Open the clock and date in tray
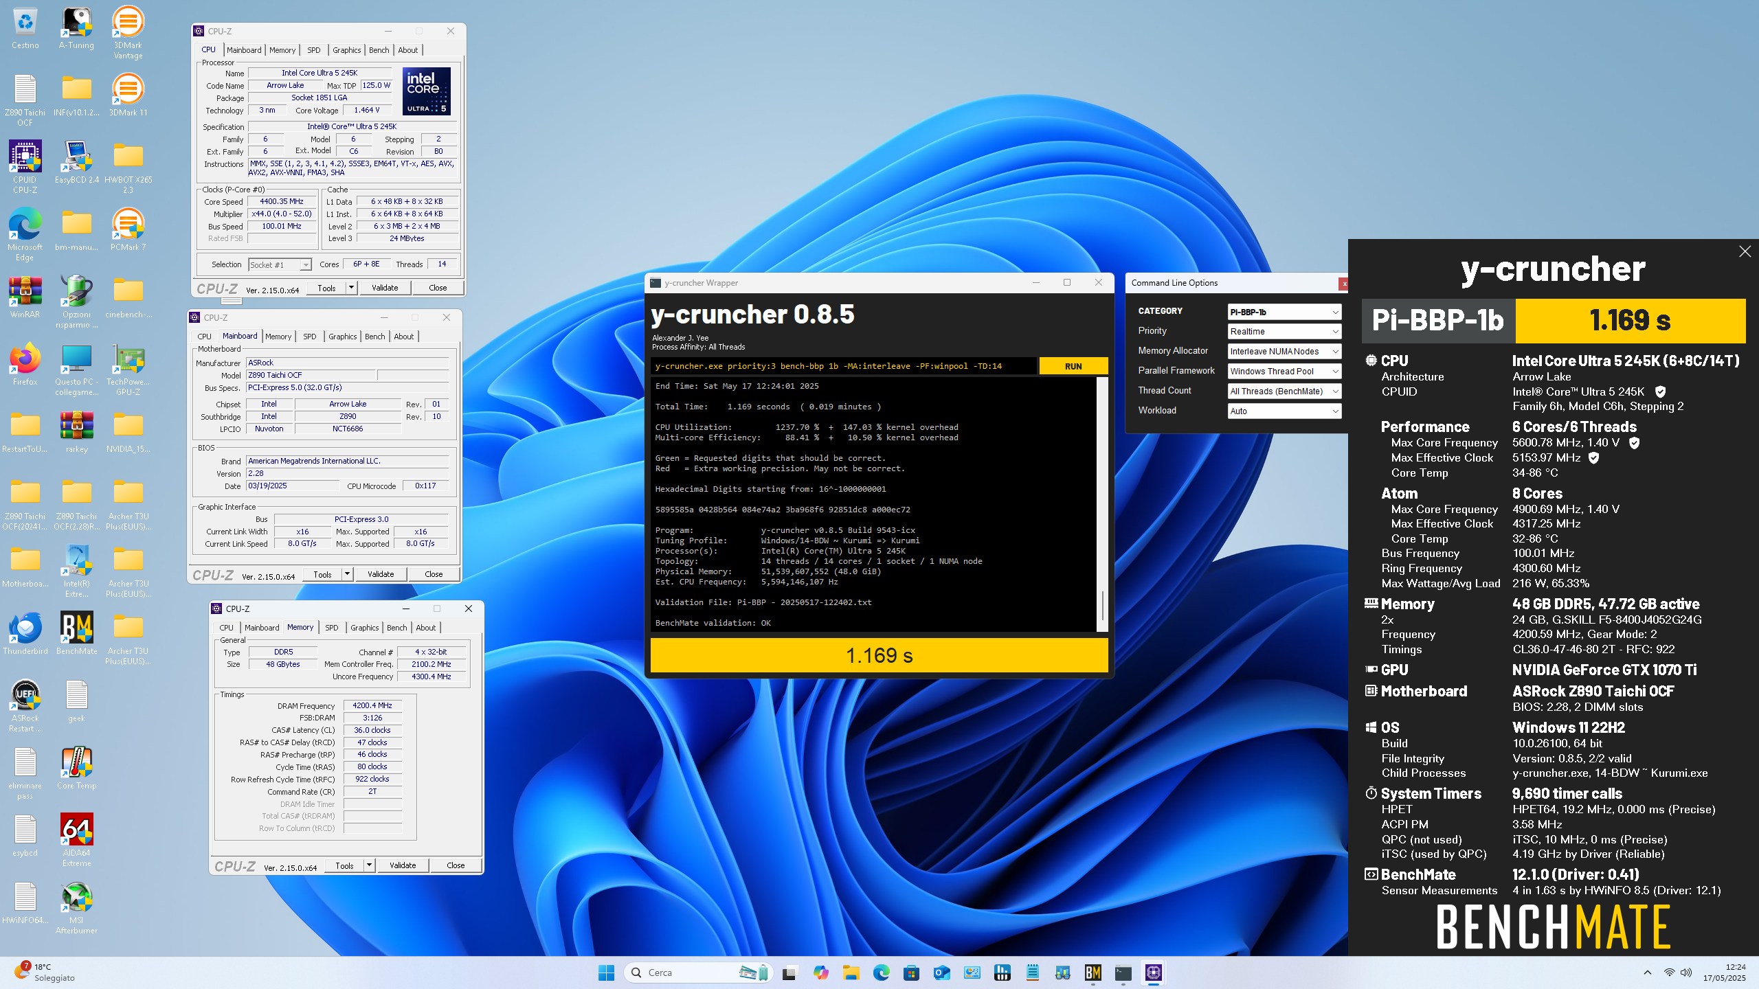The width and height of the screenshot is (1759, 989). [x=1724, y=973]
